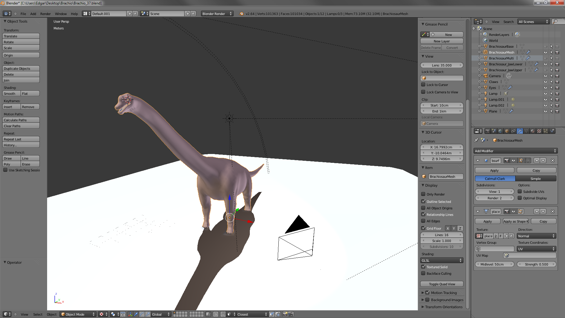Toggle the snap magnet icon
The height and width of the screenshot is (318, 565).
tap(223, 314)
